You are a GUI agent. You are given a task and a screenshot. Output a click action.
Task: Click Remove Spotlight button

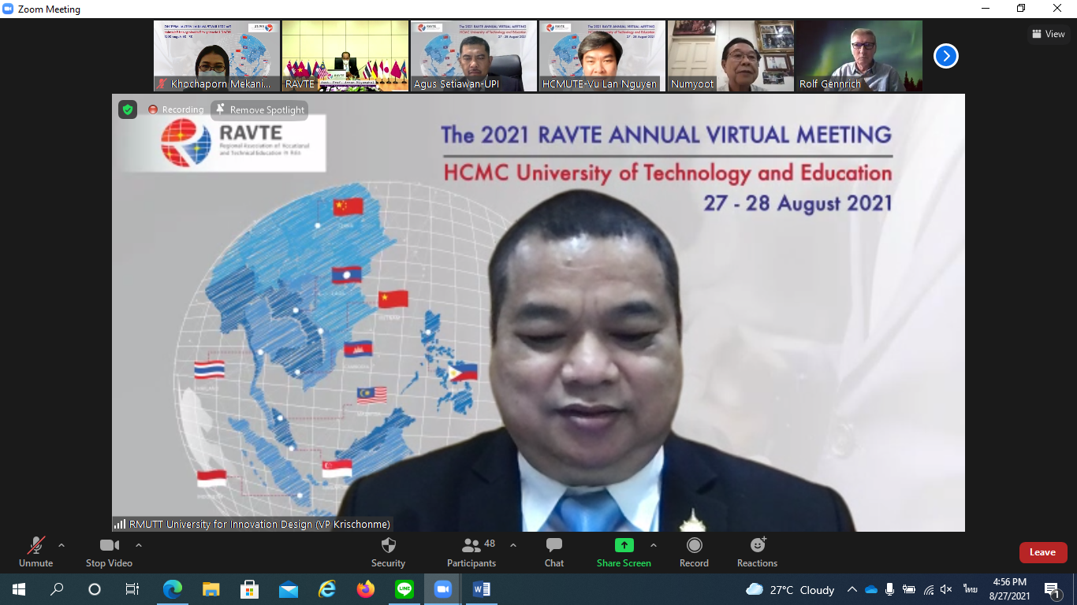pyautogui.click(x=259, y=109)
